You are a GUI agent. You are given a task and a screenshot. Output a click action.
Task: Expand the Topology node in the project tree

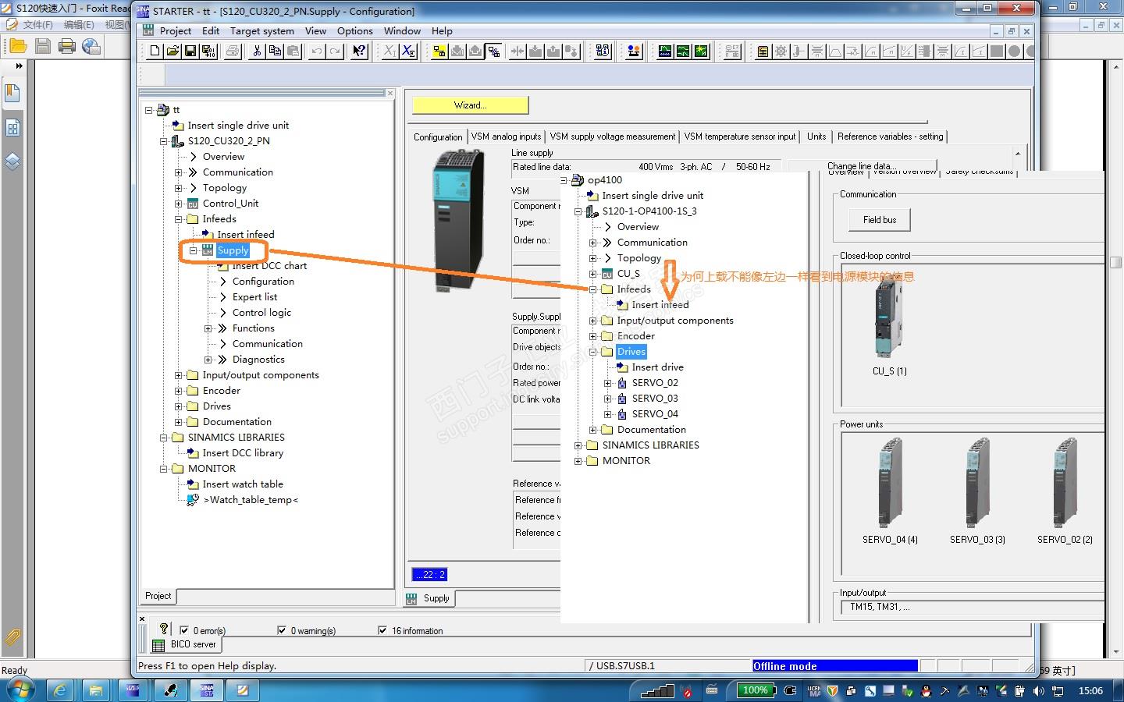click(x=179, y=188)
